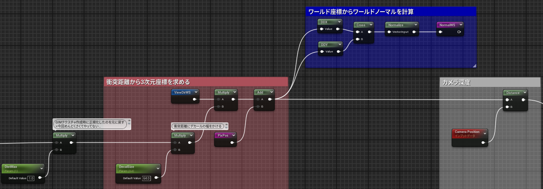543x189 pixels.
Task: Click the DecalSize parameter output pin
Action: click(156, 178)
